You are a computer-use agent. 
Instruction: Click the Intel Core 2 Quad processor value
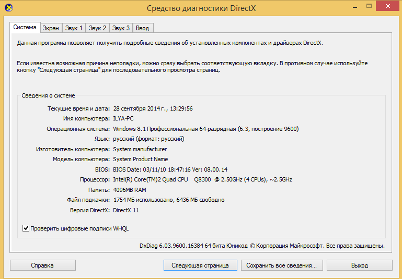pos(202,179)
